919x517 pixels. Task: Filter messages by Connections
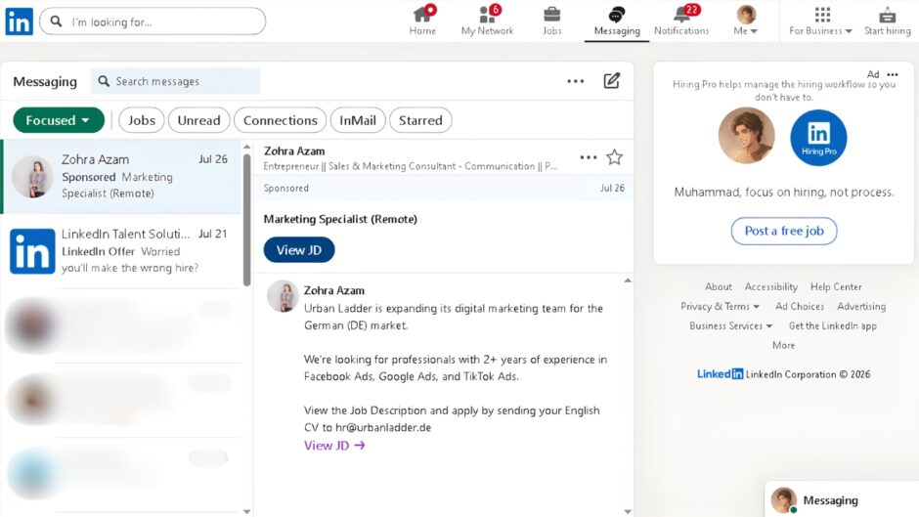[281, 120]
